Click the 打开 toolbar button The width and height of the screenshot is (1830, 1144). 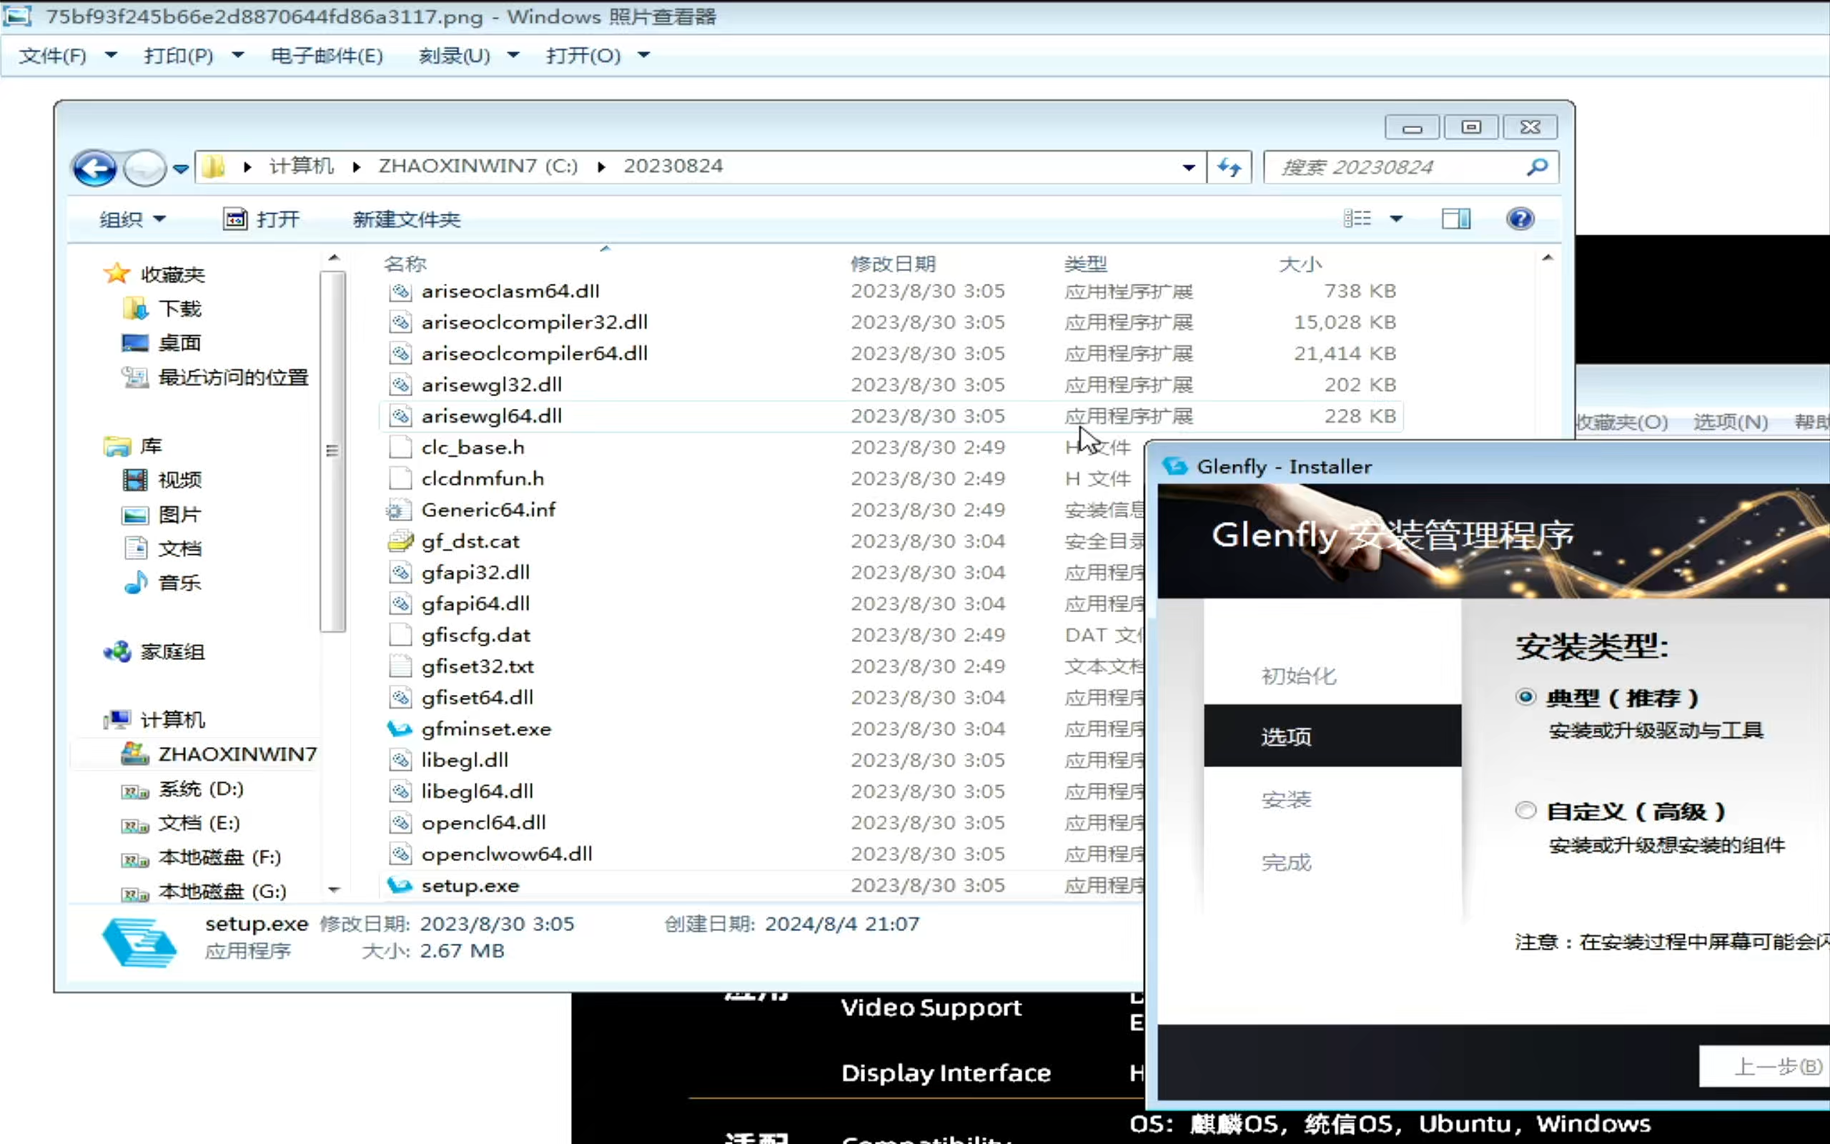coord(262,220)
